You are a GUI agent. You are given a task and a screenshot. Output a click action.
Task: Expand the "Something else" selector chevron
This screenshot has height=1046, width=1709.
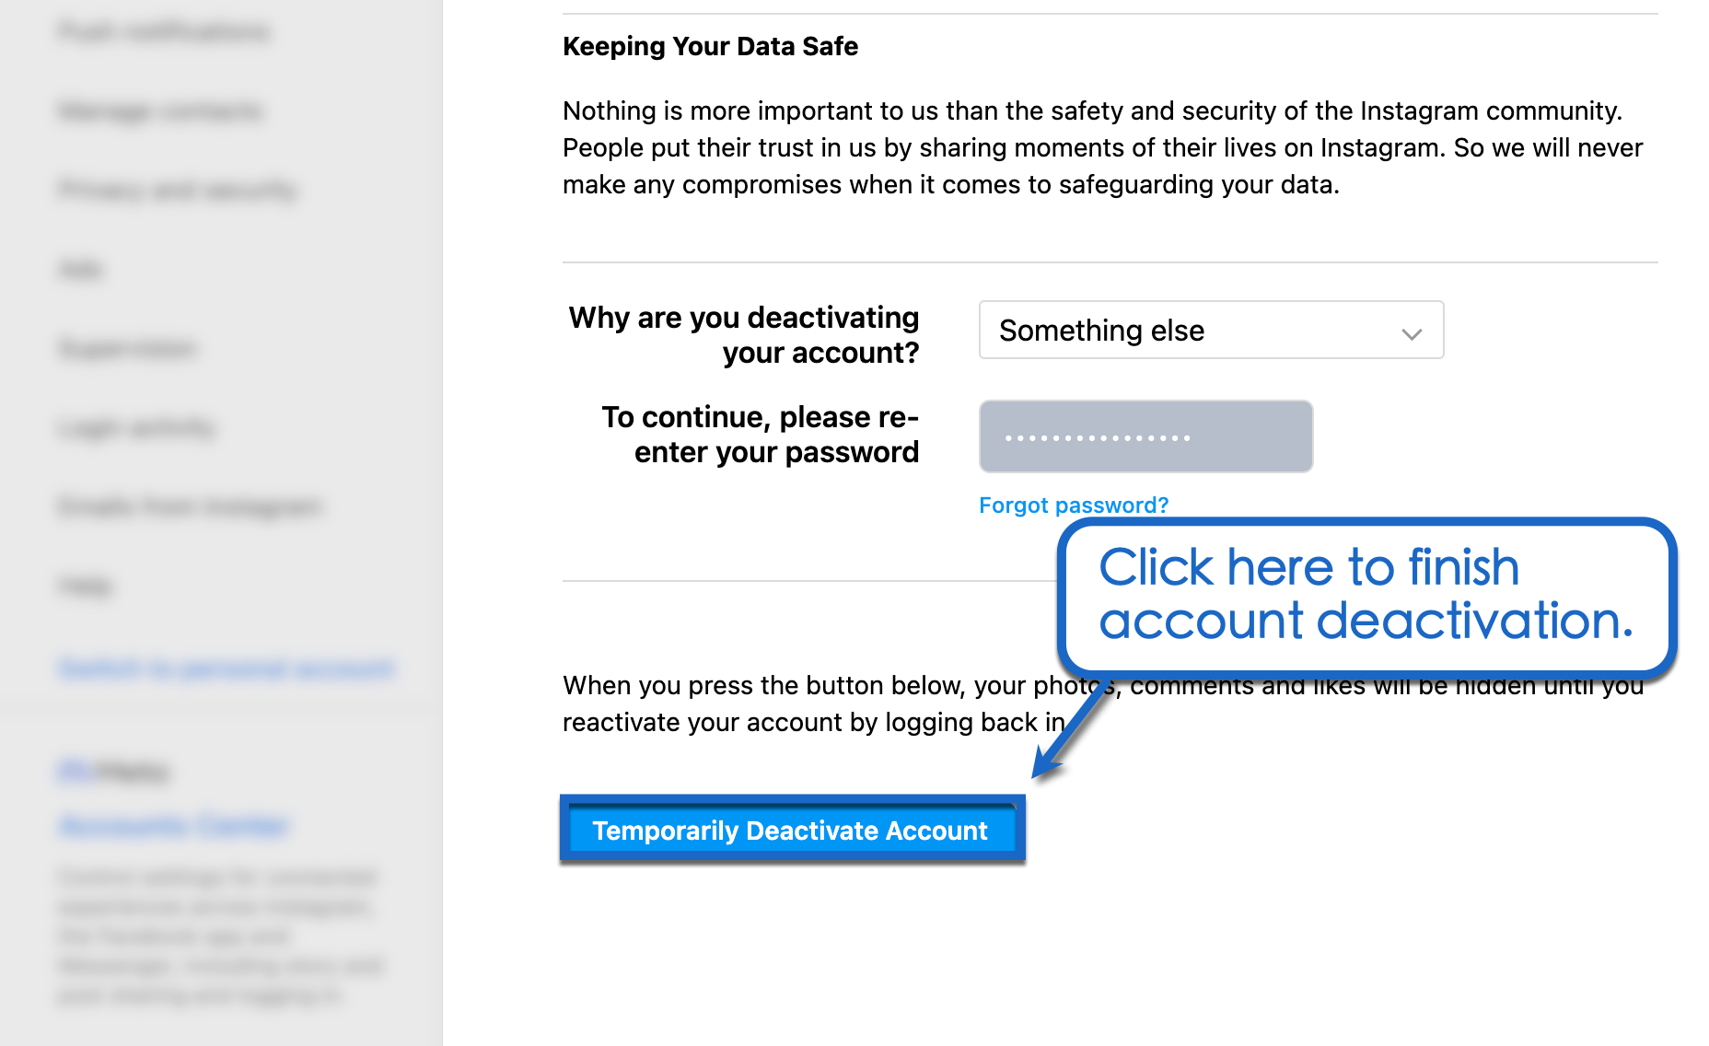click(1412, 334)
